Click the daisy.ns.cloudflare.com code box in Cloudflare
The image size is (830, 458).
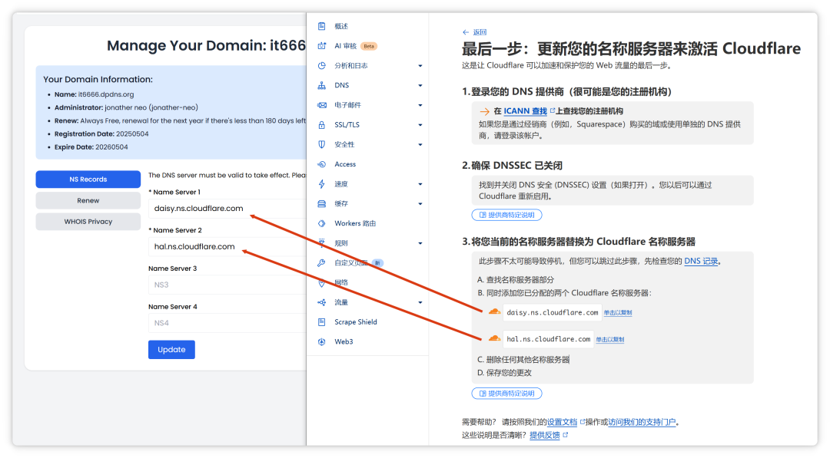point(552,312)
